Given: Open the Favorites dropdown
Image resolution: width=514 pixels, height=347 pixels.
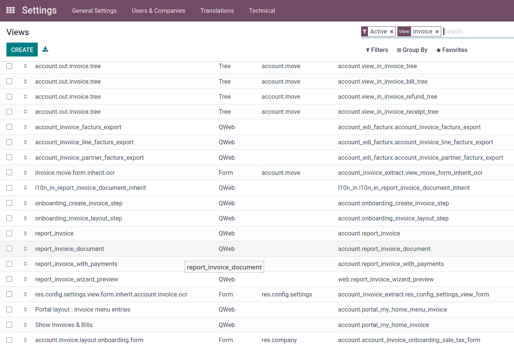Looking at the screenshot, I should (451, 50).
